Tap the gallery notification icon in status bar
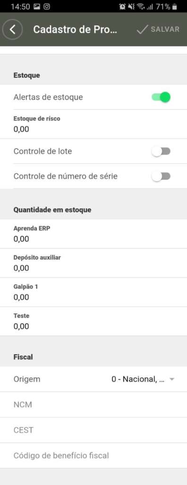Screen dimensions: 187x485 tap(37, 7)
